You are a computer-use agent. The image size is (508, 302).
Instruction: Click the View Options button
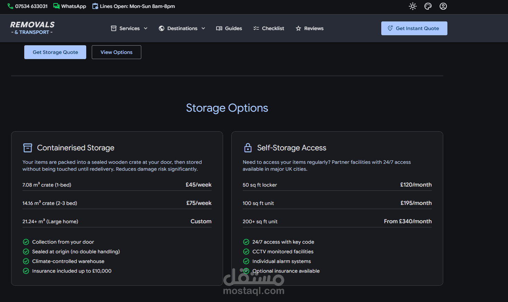click(116, 52)
